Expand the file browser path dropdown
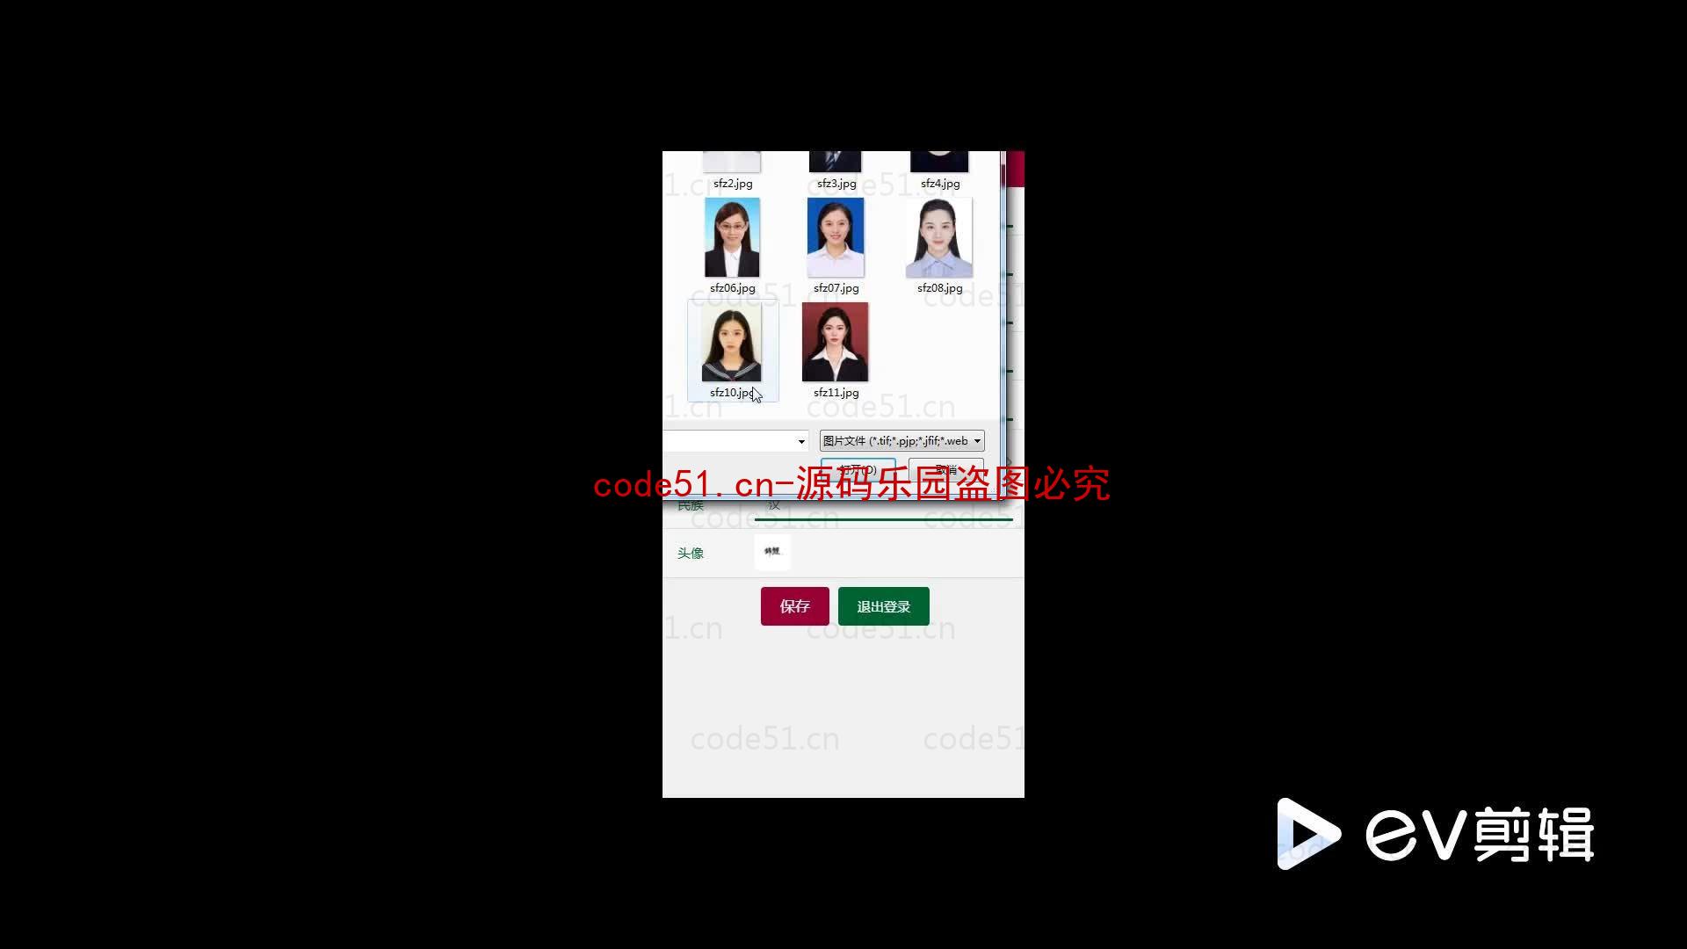Screen dimensions: 1687x949 coord(800,440)
